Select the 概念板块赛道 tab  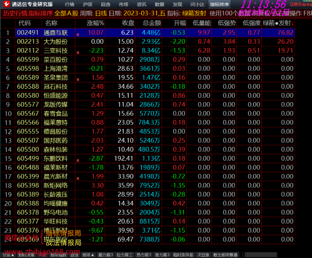point(225,255)
